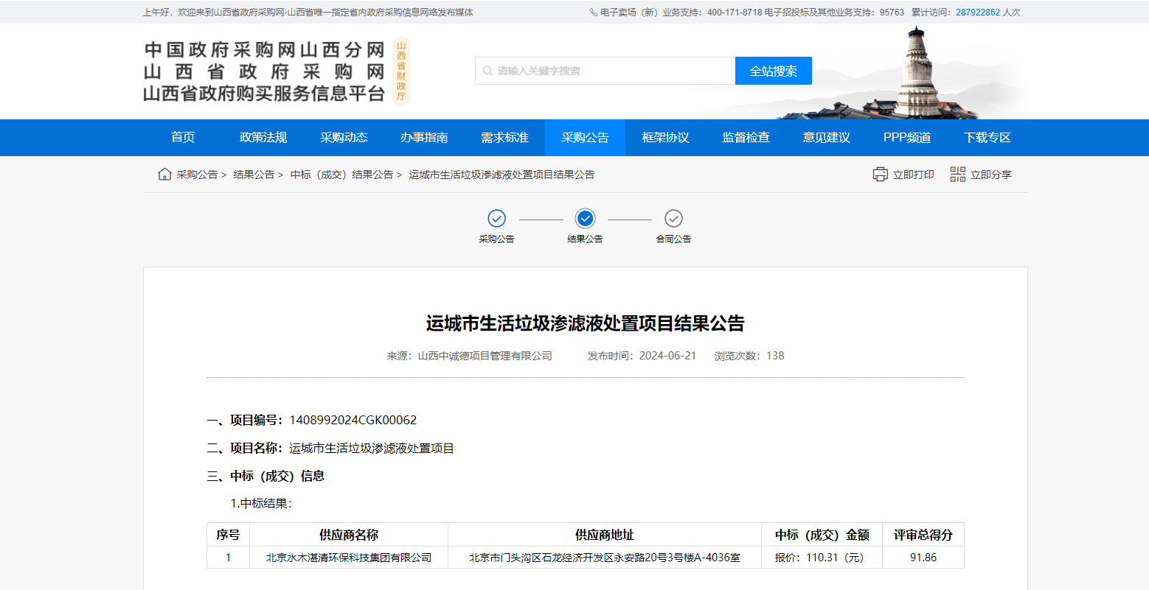
Task: Open the 框架协议 navigation tab
Action: pyautogui.click(x=665, y=138)
